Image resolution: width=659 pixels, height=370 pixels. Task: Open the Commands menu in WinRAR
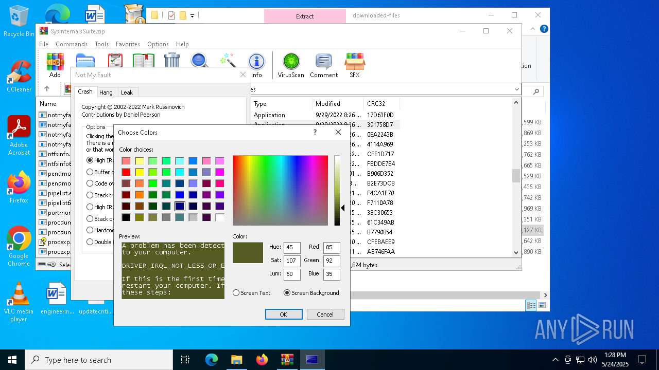[x=72, y=44]
